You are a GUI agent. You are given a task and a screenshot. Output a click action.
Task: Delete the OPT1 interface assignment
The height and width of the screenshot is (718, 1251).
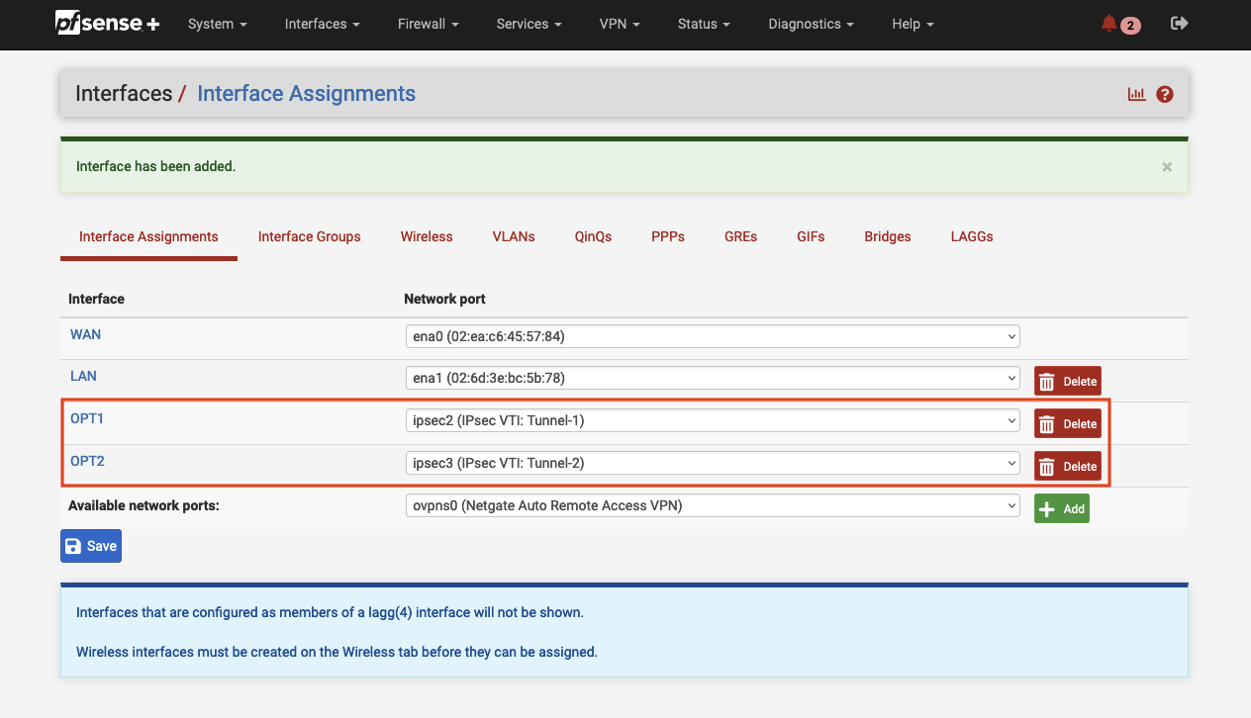[x=1067, y=423]
